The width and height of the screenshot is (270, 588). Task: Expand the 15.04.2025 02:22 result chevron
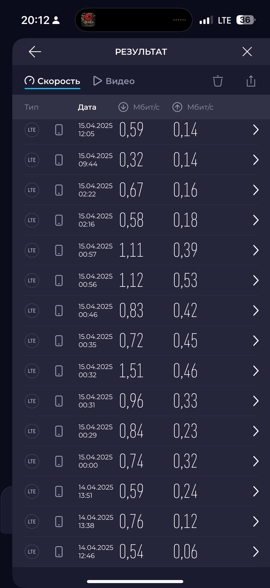pyautogui.click(x=255, y=190)
